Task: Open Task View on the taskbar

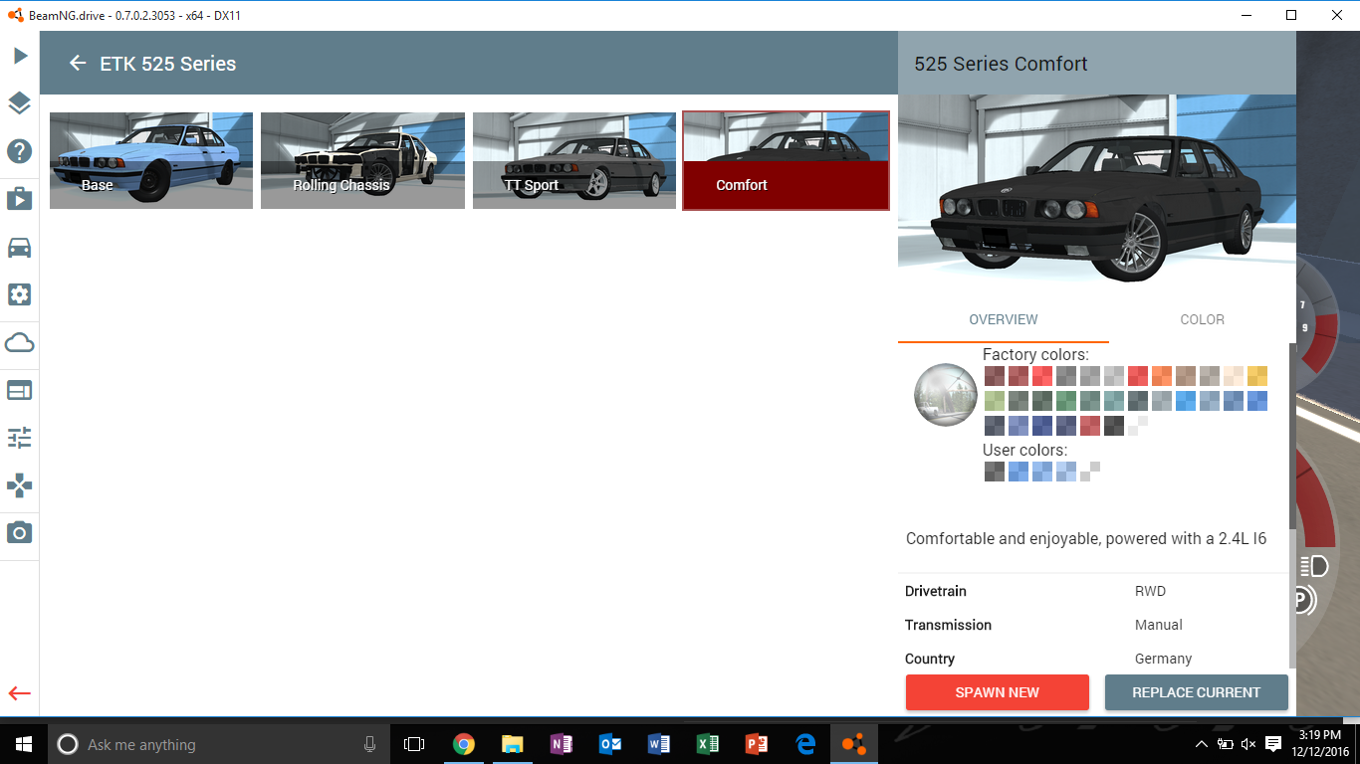Action: pyautogui.click(x=414, y=744)
